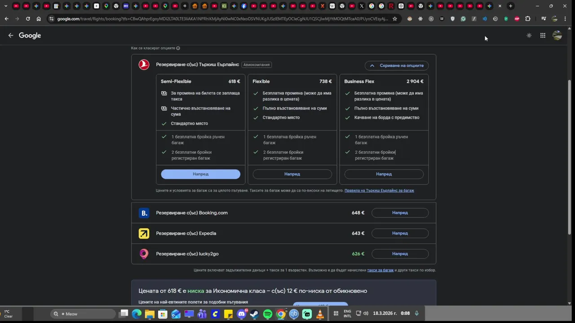Click info icon beside 'Как се класират опциите'
575x323 pixels.
point(178,48)
